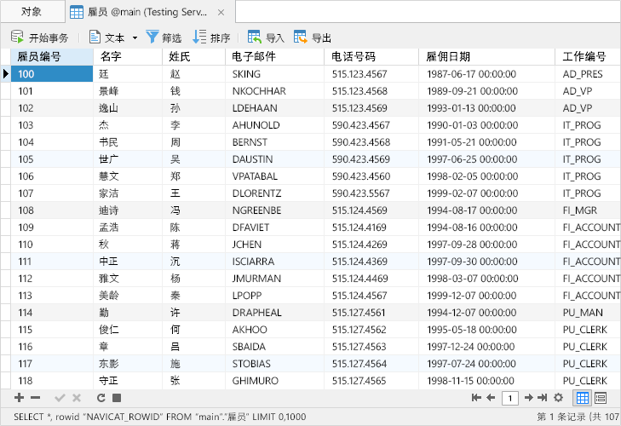This screenshot has width=621, height=426.
Task: Click the Import (导入) icon
Action: pyautogui.click(x=254, y=37)
